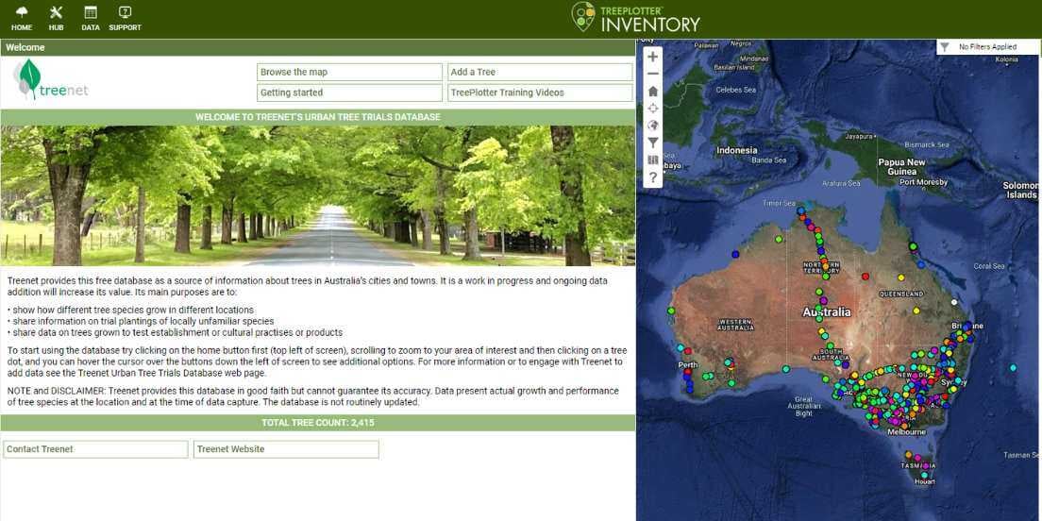This screenshot has width=1042, height=521.
Task: Visit the 'Treenet Website' link
Action: (286, 449)
